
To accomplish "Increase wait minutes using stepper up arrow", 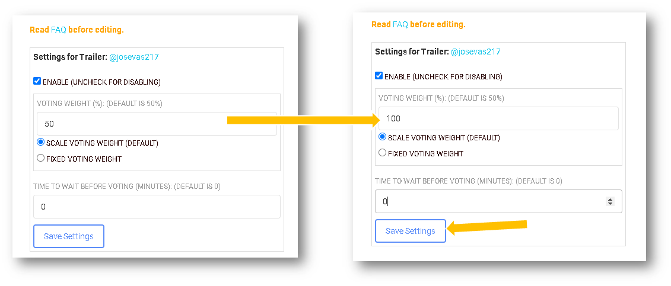I will pos(610,199).
